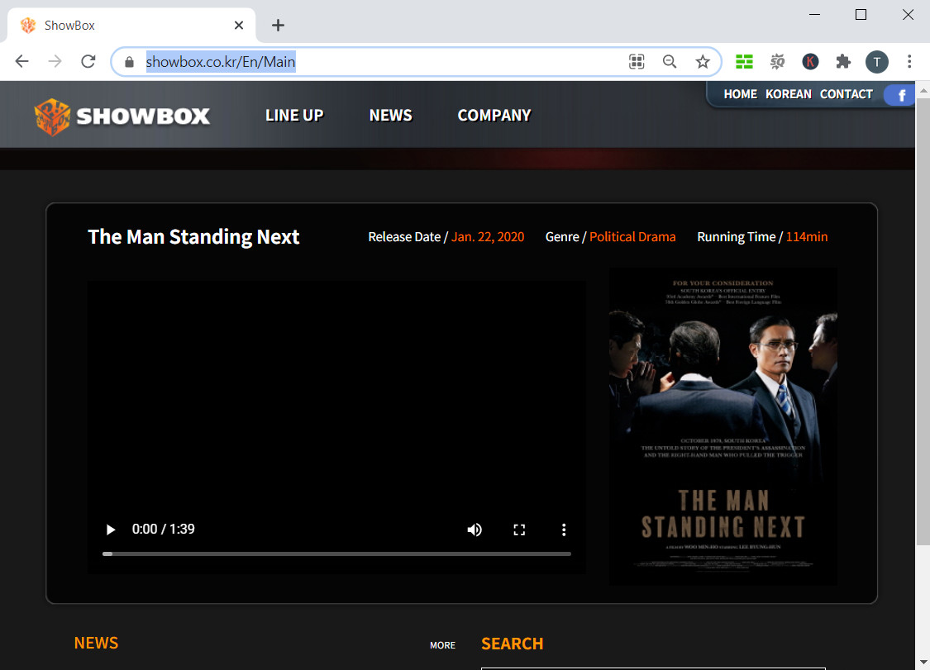The width and height of the screenshot is (930, 670).
Task: Go to the COMPANY section
Action: pos(494,115)
